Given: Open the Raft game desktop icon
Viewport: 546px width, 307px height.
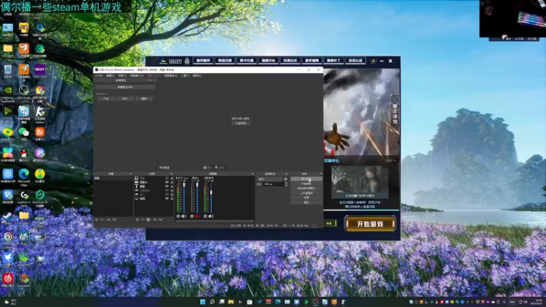Looking at the screenshot, I should tap(24, 239).
